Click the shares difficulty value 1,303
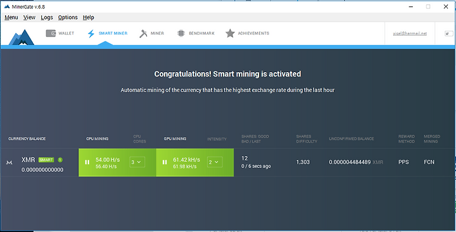 [x=303, y=162]
